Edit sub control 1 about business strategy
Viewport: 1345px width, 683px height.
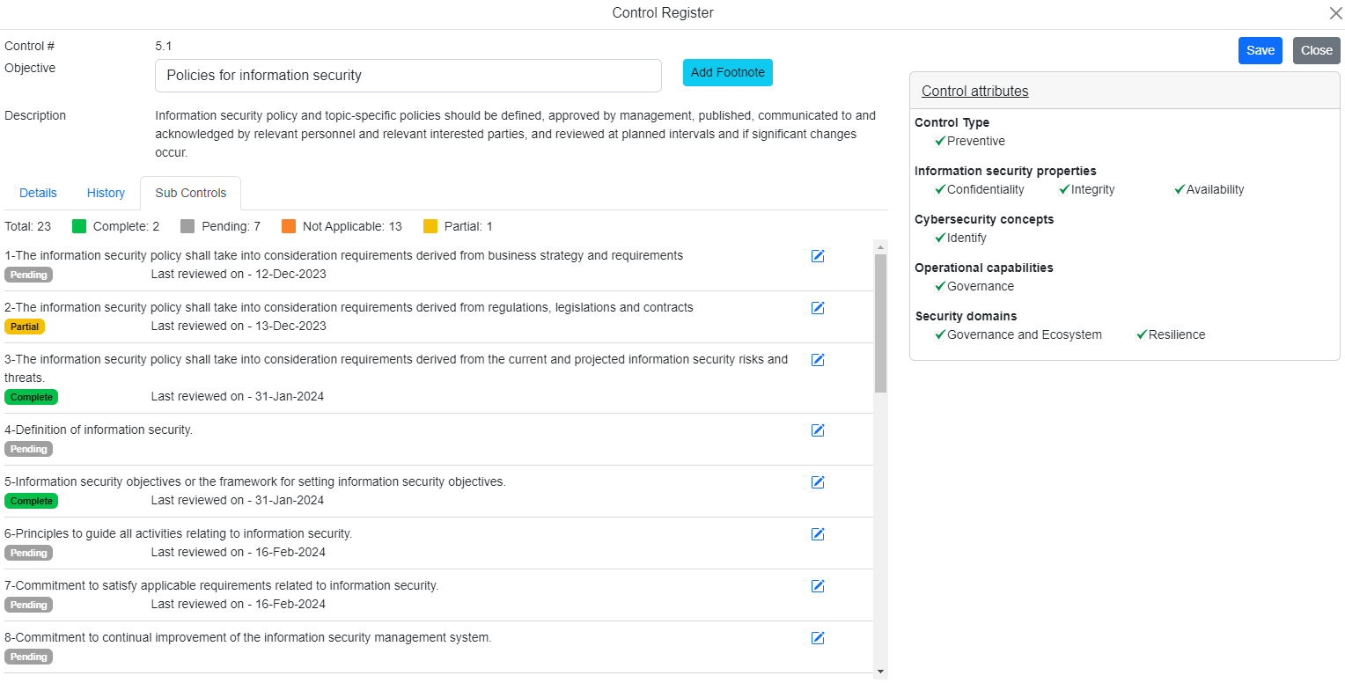pyautogui.click(x=818, y=256)
